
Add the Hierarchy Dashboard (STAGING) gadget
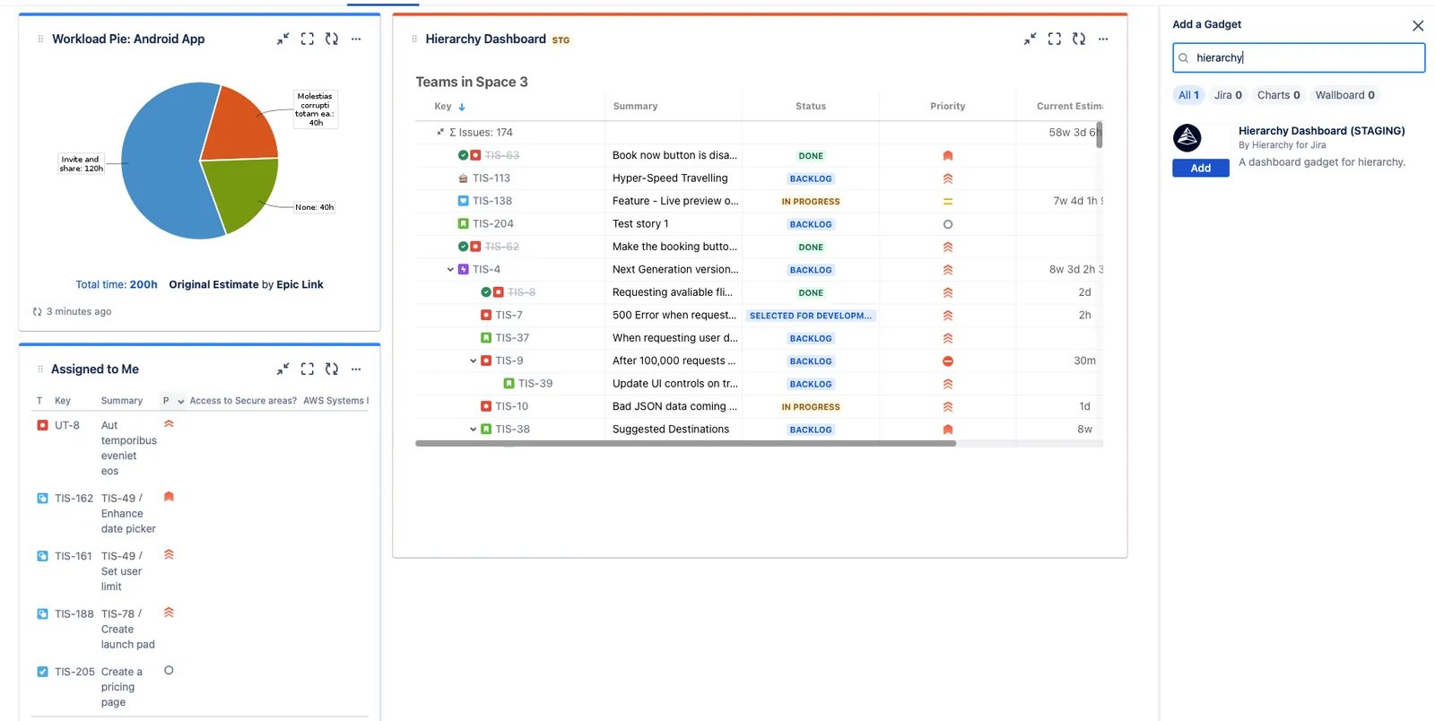[1201, 168]
